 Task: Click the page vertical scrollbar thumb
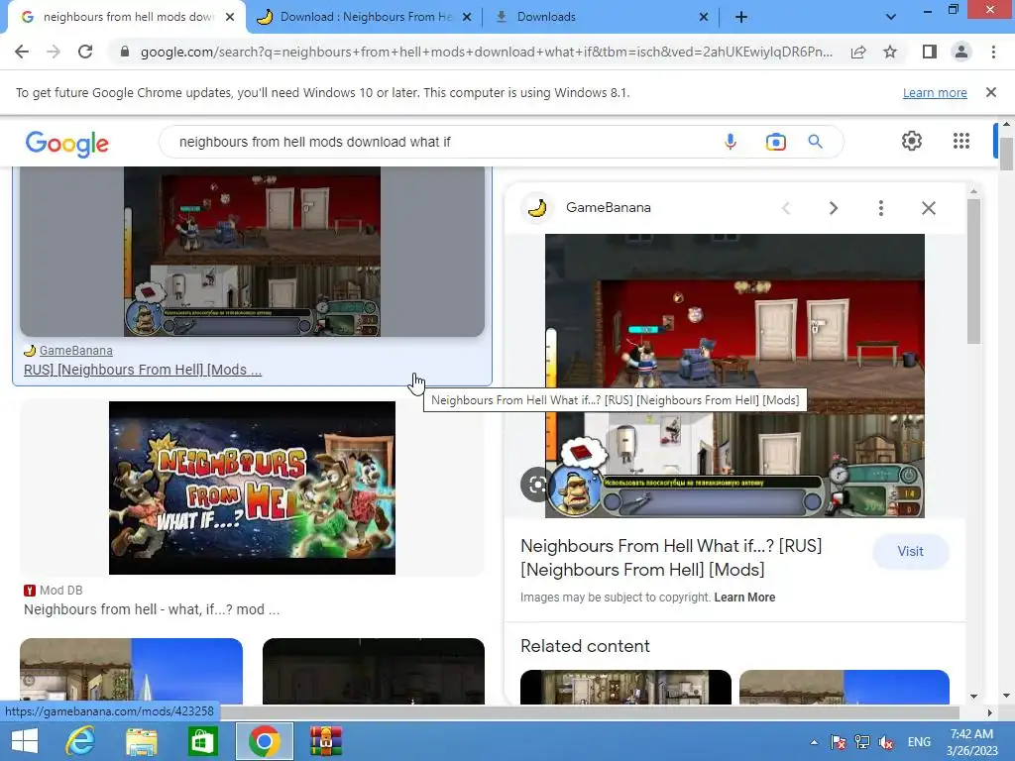click(1006, 154)
